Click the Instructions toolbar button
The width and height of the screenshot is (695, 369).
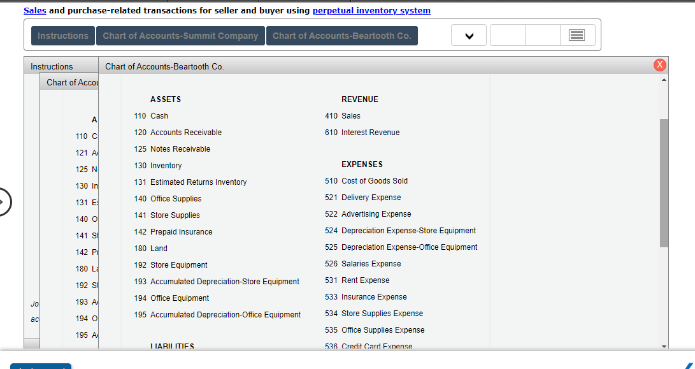pos(63,36)
